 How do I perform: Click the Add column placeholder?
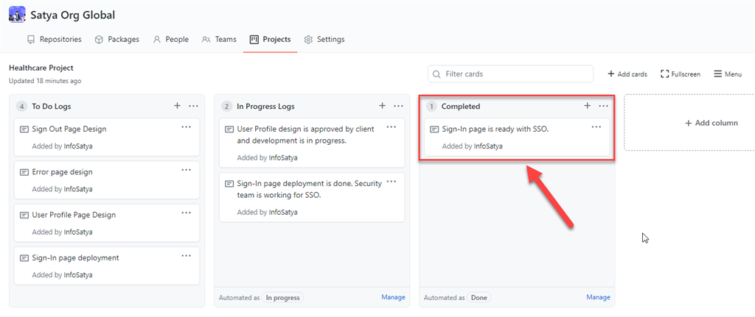click(x=711, y=123)
